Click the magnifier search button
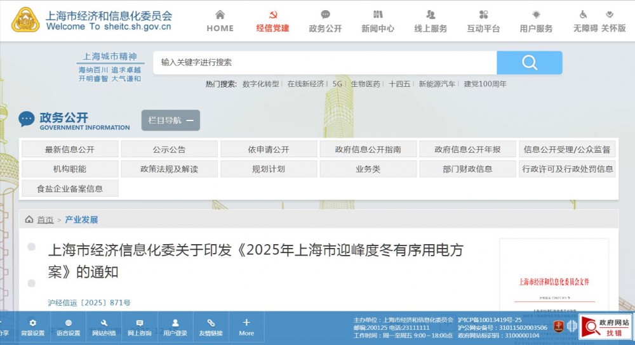The height and width of the screenshot is (345, 635). pyautogui.click(x=529, y=62)
